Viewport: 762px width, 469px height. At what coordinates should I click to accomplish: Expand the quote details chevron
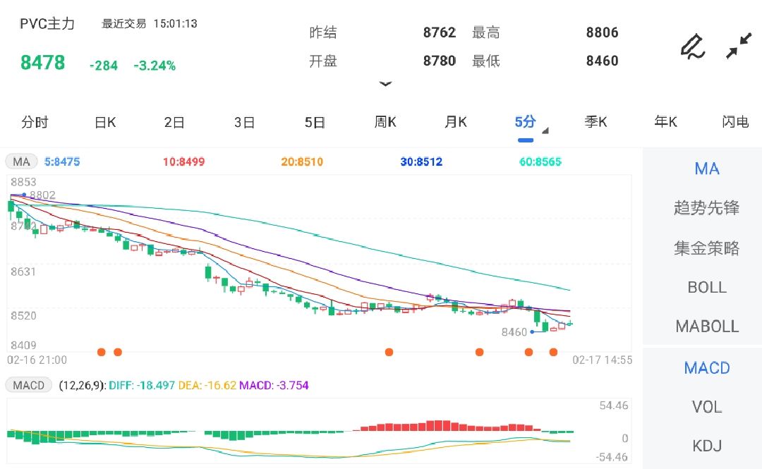386,83
